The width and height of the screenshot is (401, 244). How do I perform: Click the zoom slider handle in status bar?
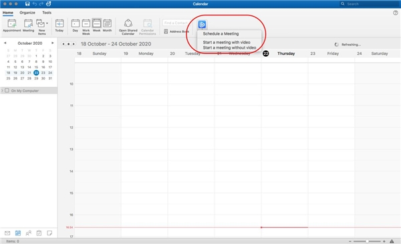[x=367, y=241]
